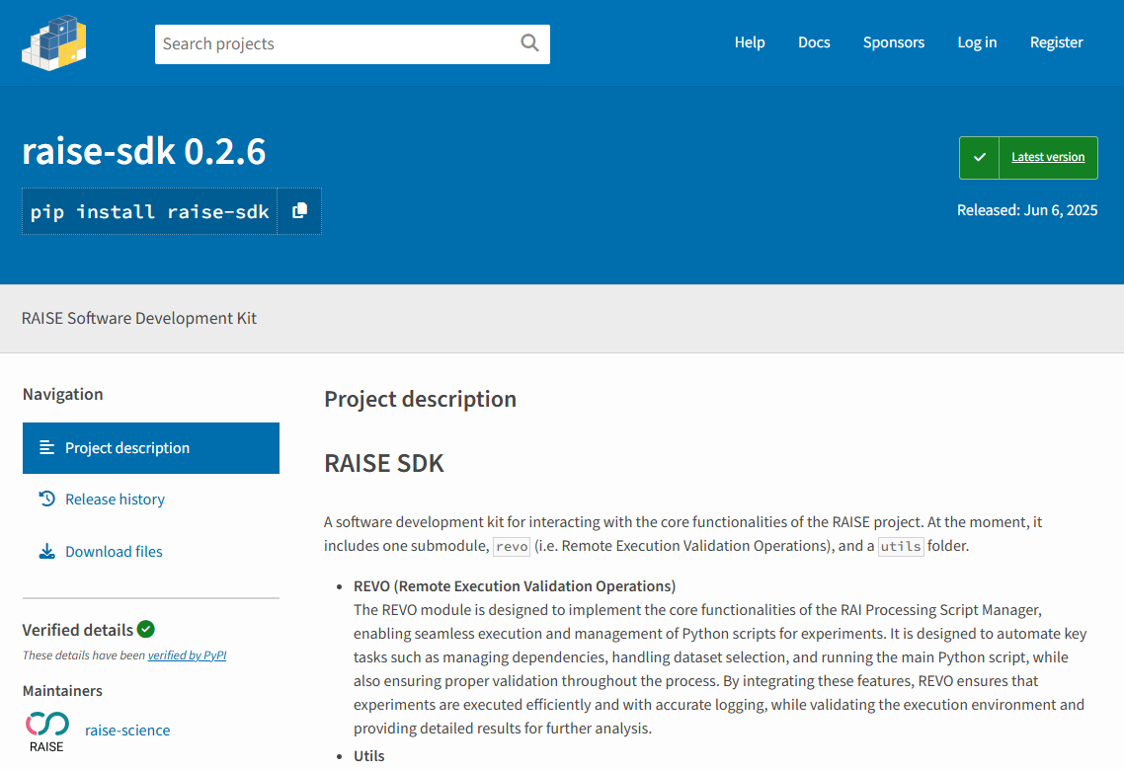Open the raise-science maintainer avatar
Image resolution: width=1124 pixels, height=769 pixels.
coord(47,731)
